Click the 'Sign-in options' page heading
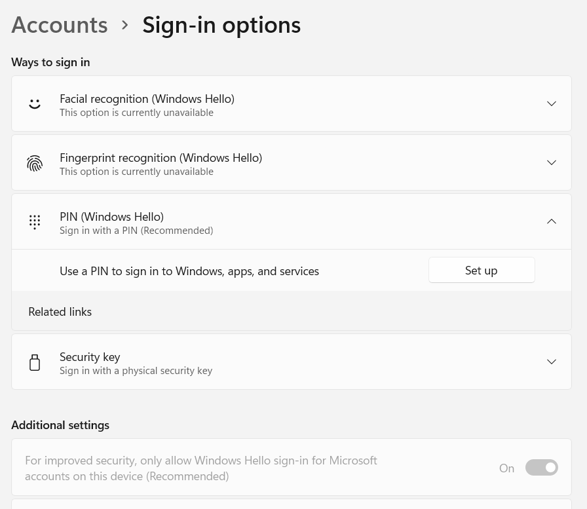 [x=221, y=25]
